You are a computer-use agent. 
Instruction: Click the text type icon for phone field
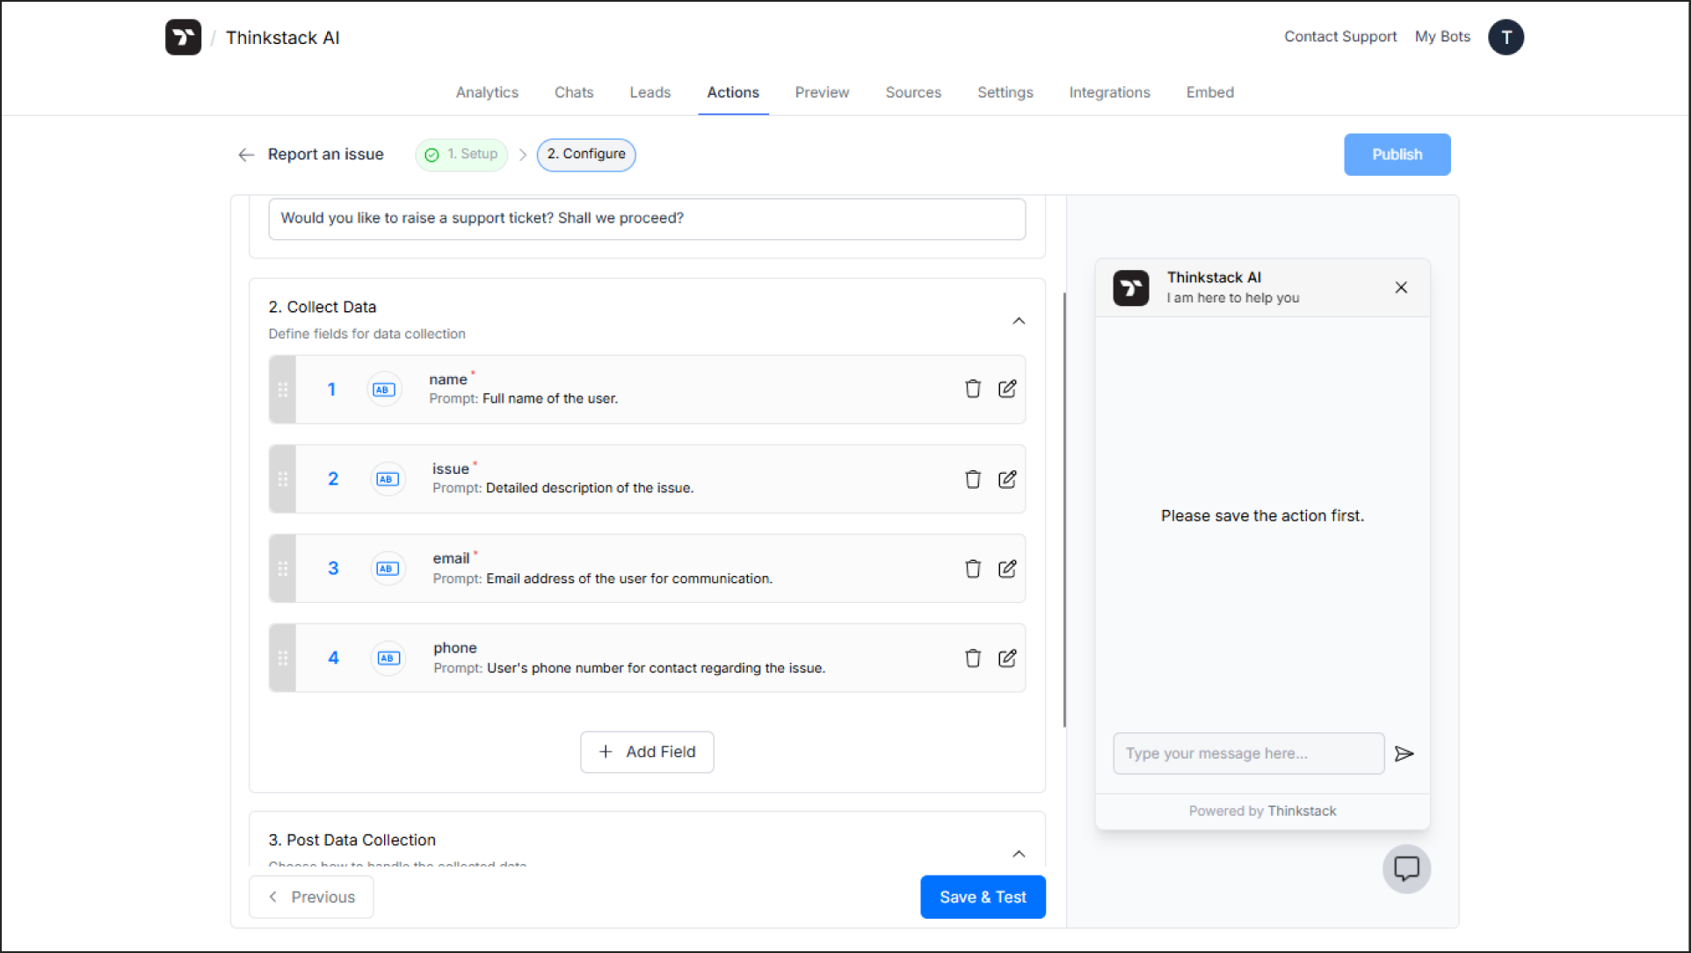(x=388, y=658)
